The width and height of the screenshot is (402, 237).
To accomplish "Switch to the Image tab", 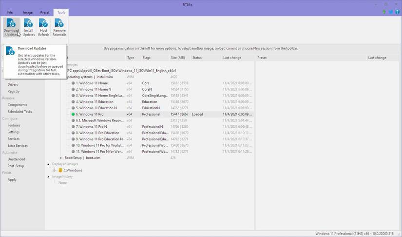I will click(x=28, y=12).
